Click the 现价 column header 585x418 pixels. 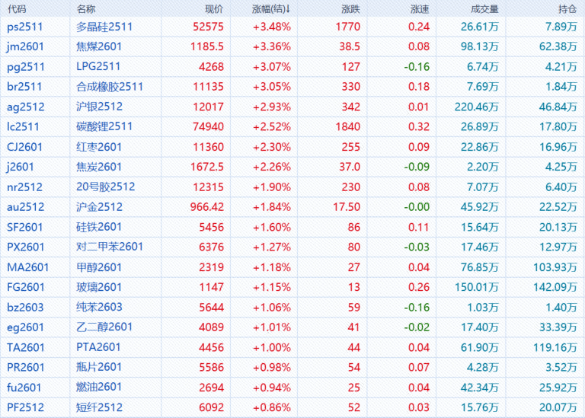[214, 8]
